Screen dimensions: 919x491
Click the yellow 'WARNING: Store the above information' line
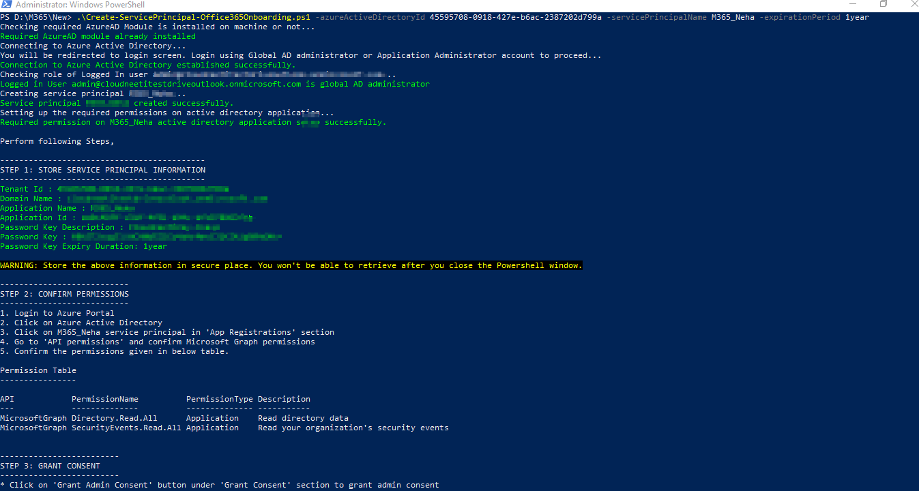click(x=291, y=265)
